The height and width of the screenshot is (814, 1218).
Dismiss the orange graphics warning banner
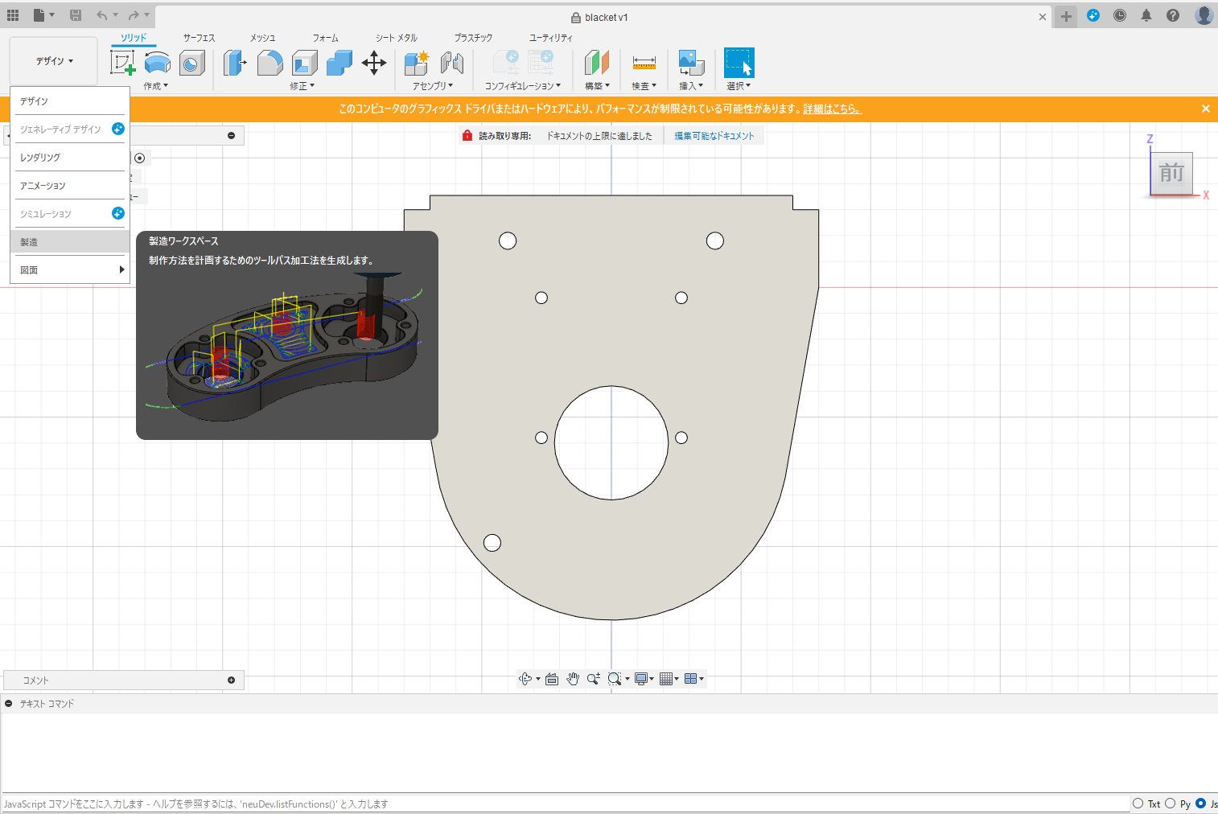[1205, 109]
